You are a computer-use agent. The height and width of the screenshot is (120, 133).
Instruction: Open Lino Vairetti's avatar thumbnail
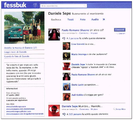tap(66, 46)
